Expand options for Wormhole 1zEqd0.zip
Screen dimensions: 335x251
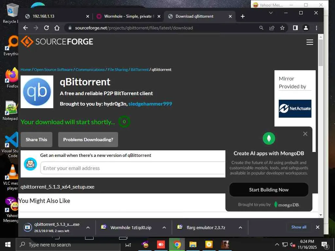point(164,227)
